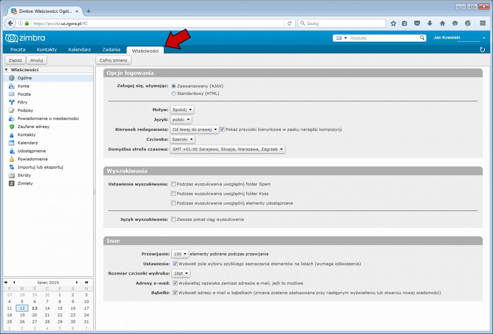
Task: Open Rozmiar czcionki wydruku 18pt dropdown
Action: click(x=181, y=273)
